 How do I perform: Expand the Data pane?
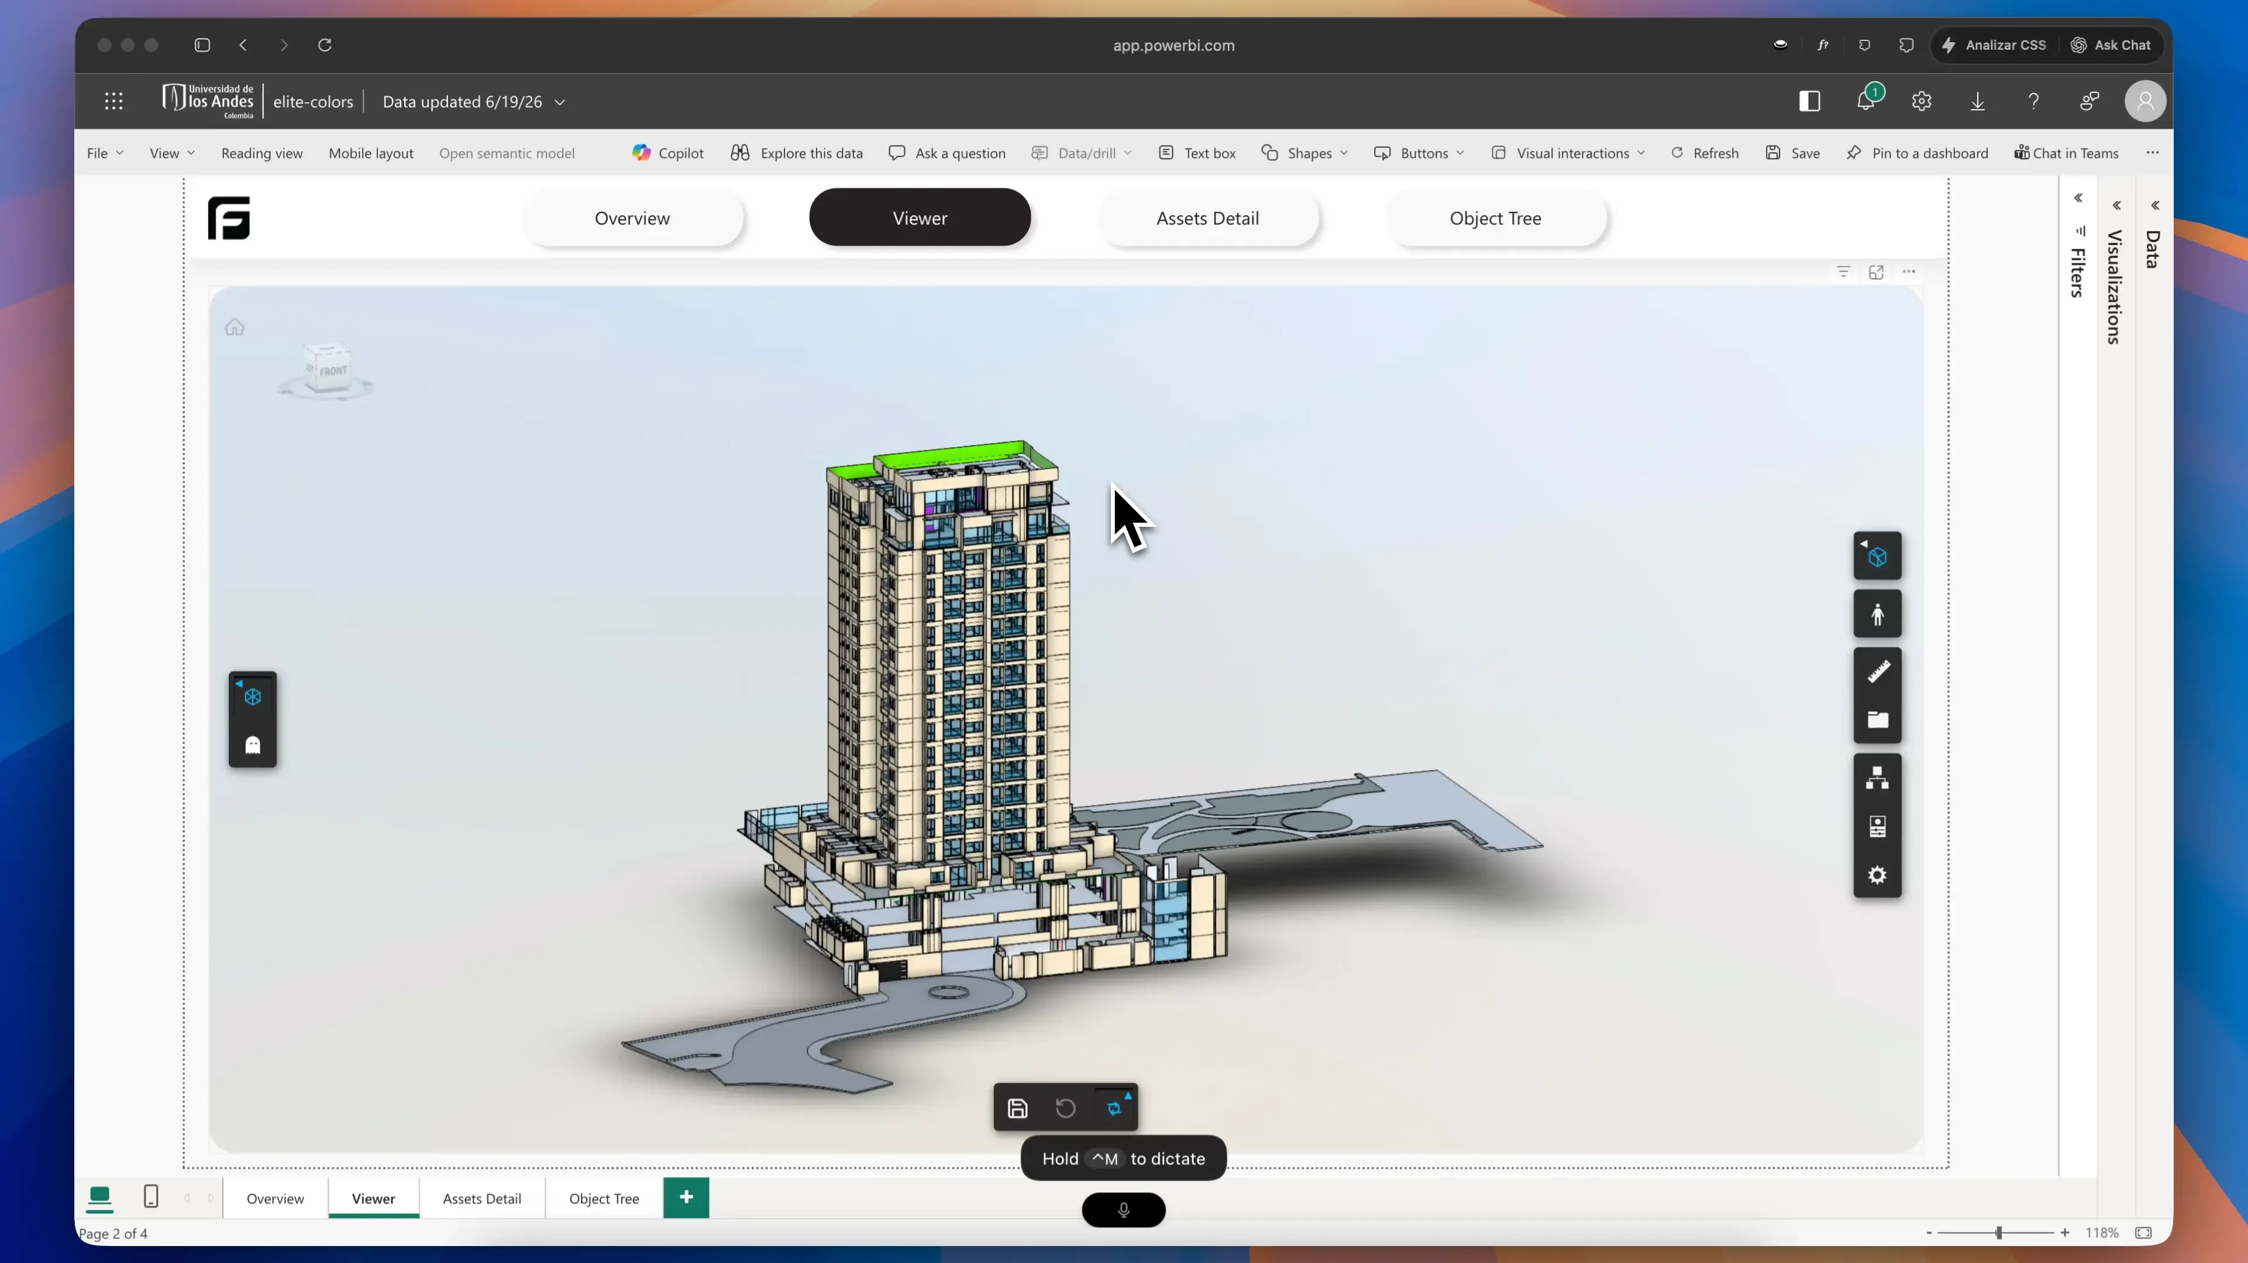(x=2156, y=206)
